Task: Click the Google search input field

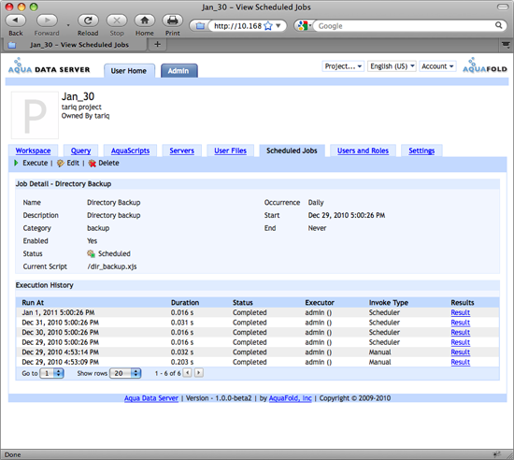Action: [x=406, y=26]
